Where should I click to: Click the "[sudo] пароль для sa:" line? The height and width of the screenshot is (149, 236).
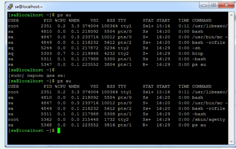[x=37, y=76]
